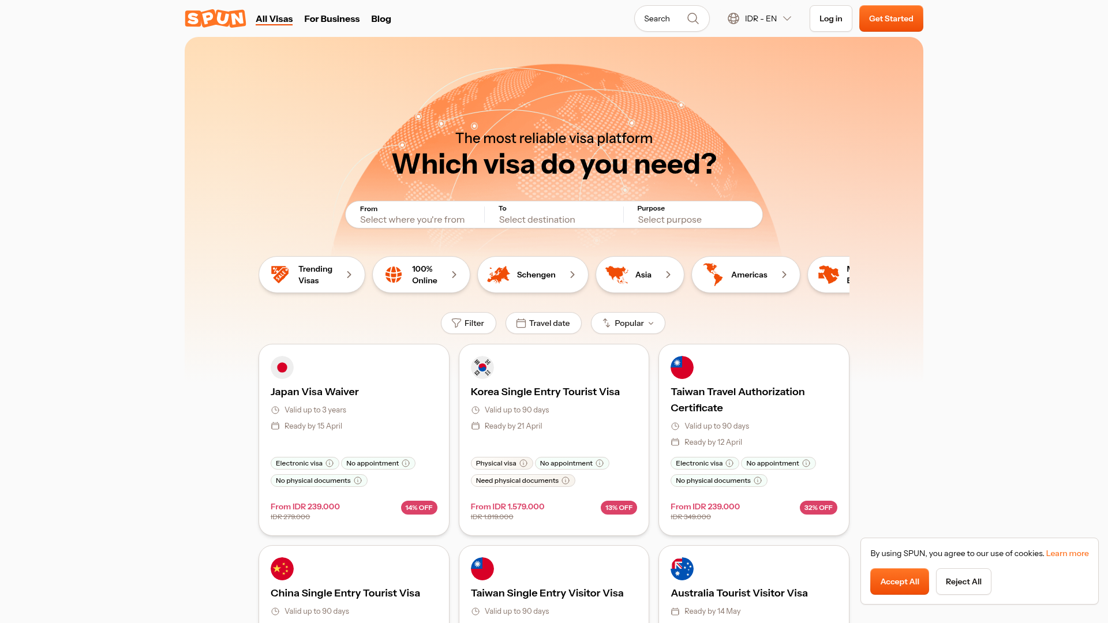
Task: Open the Taiwan Travel Authorization Certificate card
Action: (754, 440)
